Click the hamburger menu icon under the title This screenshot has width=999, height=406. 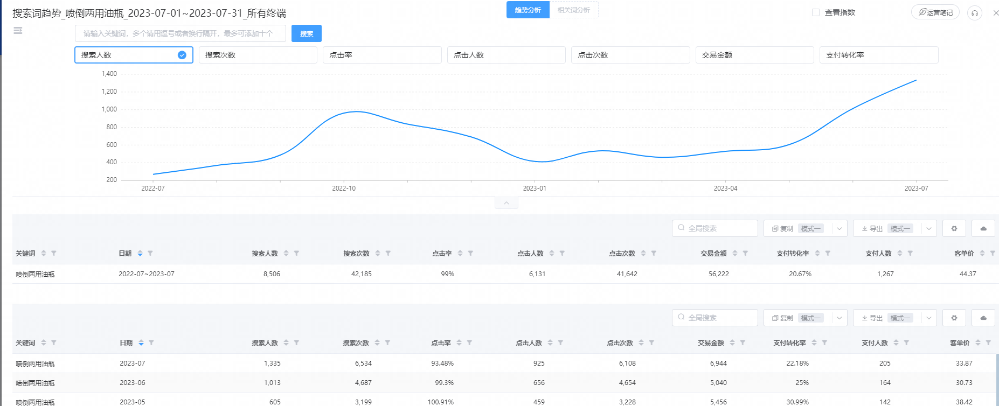[x=18, y=31]
